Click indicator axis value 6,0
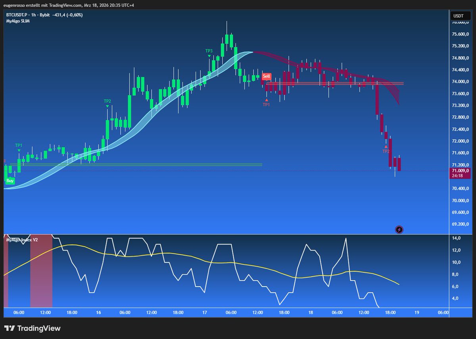Image resolution: width=476 pixels, height=339 pixels. click(456, 287)
